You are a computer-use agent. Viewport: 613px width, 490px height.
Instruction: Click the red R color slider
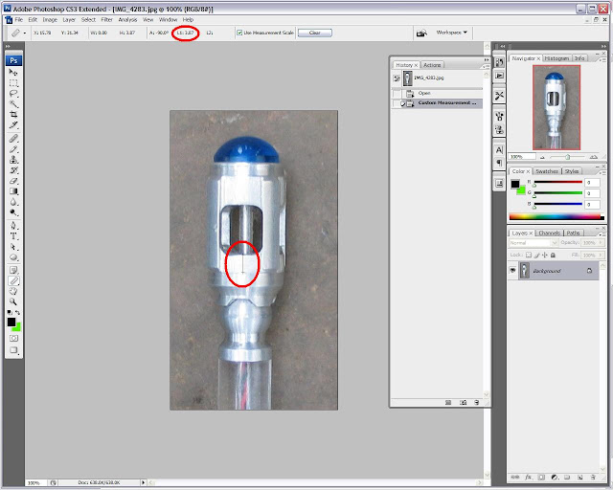click(557, 182)
